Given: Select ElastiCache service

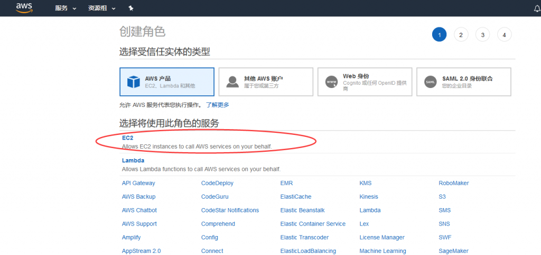Looking at the screenshot, I should pos(296,197).
